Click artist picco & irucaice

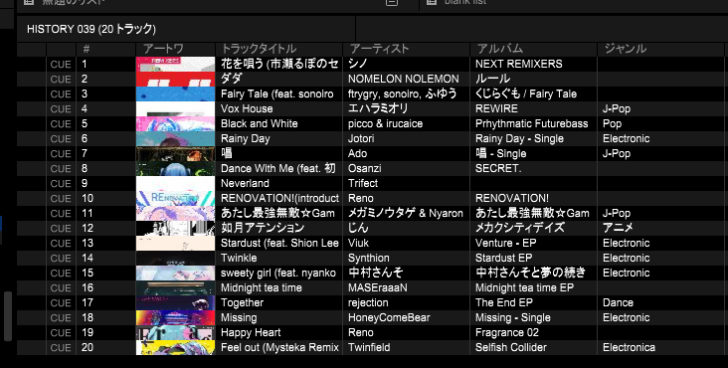[385, 124]
